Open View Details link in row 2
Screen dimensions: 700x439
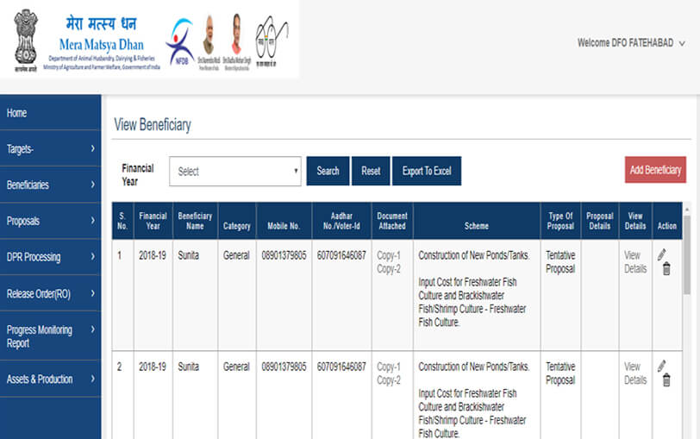[x=634, y=373]
